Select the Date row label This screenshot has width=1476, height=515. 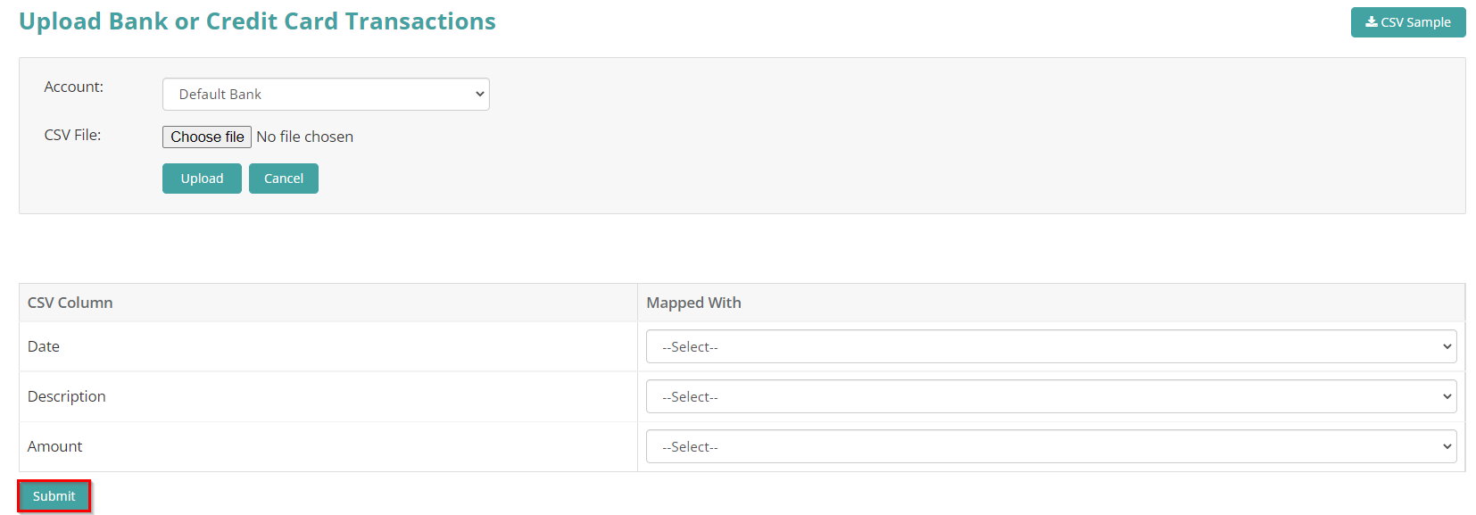44,346
